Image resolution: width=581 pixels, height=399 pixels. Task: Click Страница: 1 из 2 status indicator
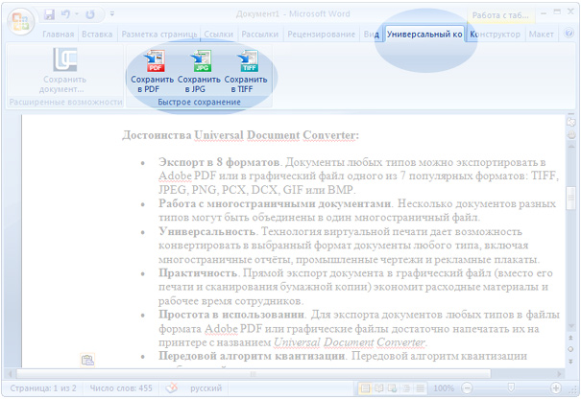(43, 387)
